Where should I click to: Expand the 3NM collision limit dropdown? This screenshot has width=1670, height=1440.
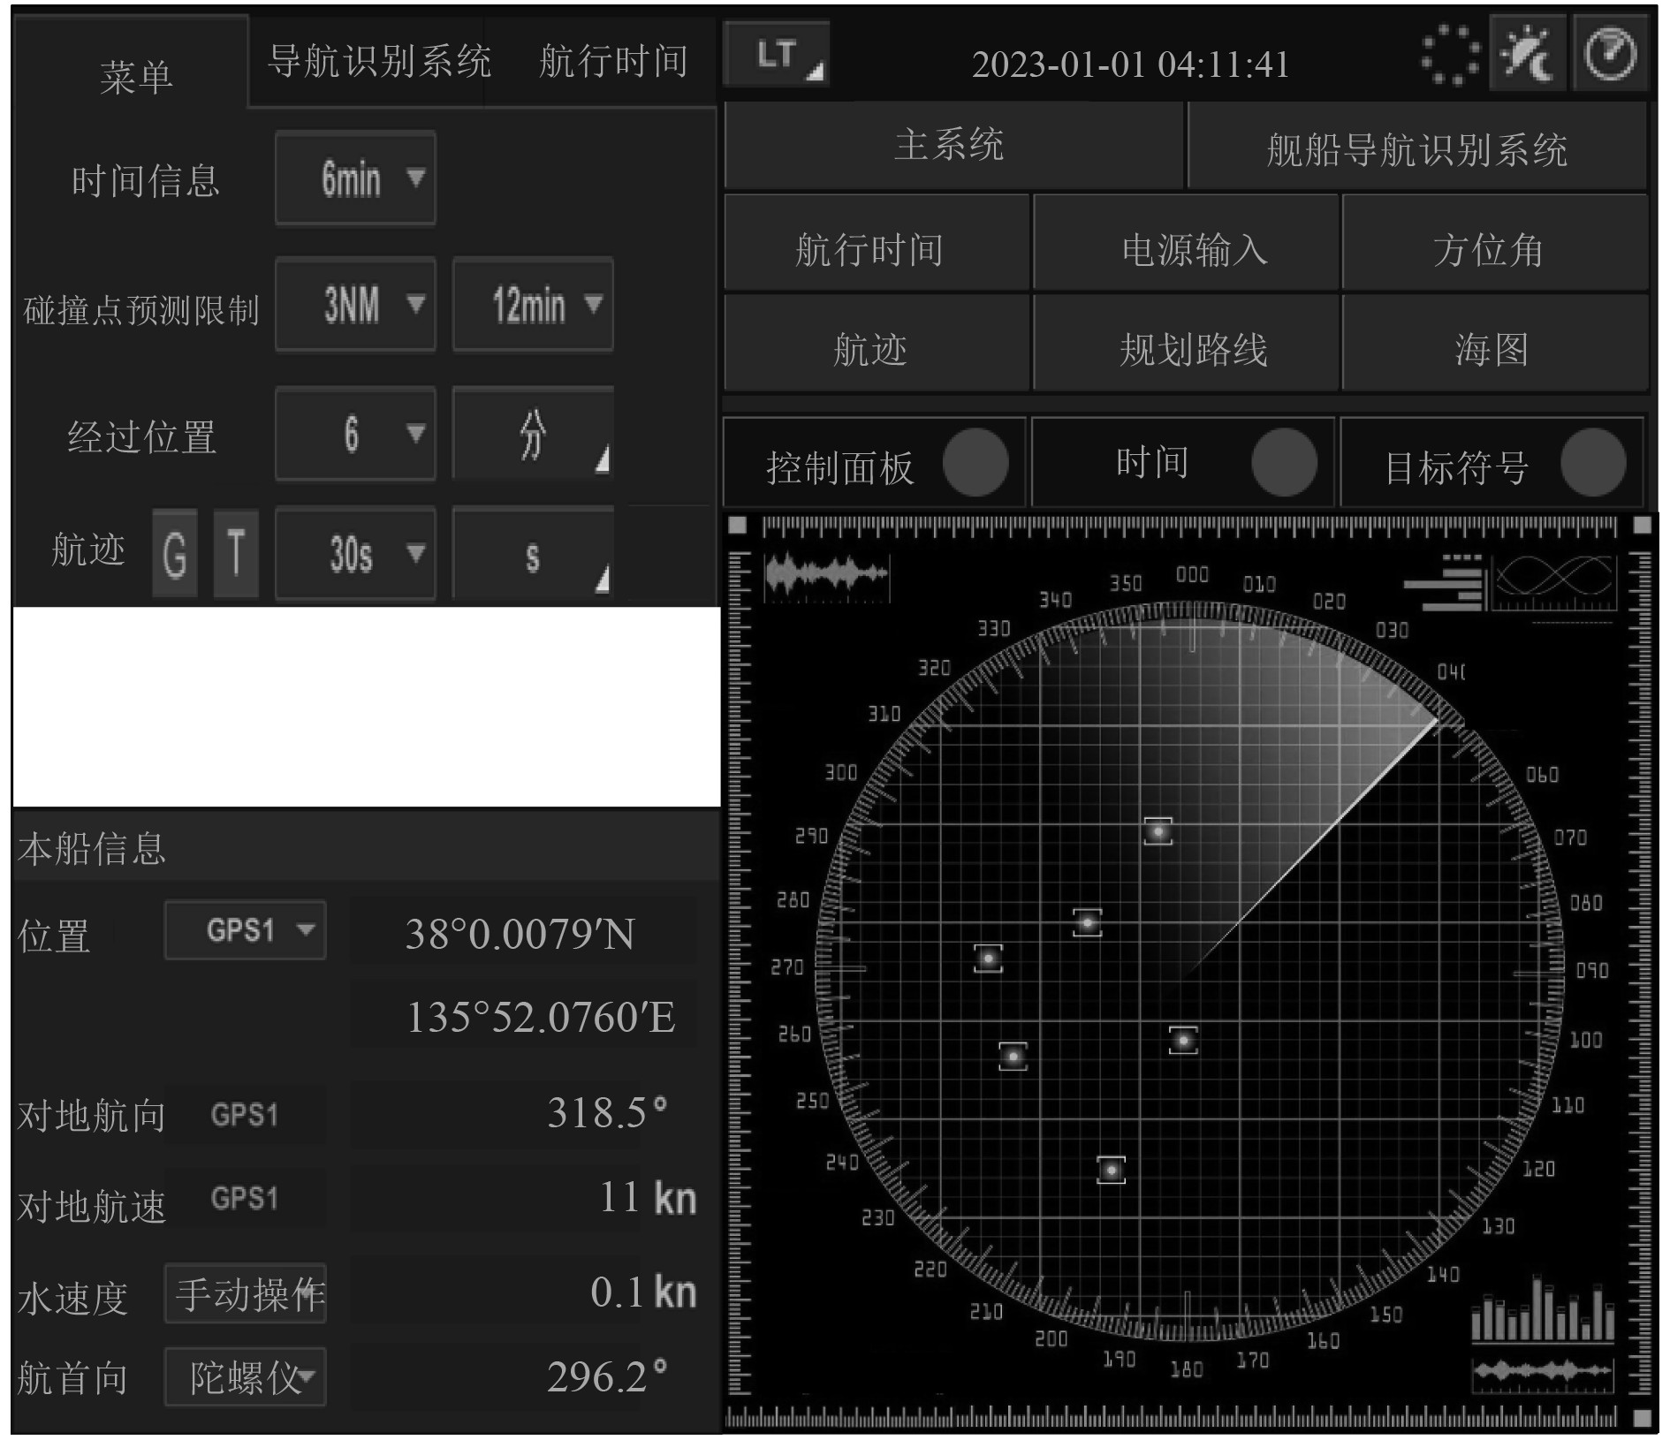pos(355,306)
